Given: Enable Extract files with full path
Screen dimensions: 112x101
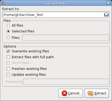Looking at the screenshot, I should pyautogui.click(x=8, y=57).
